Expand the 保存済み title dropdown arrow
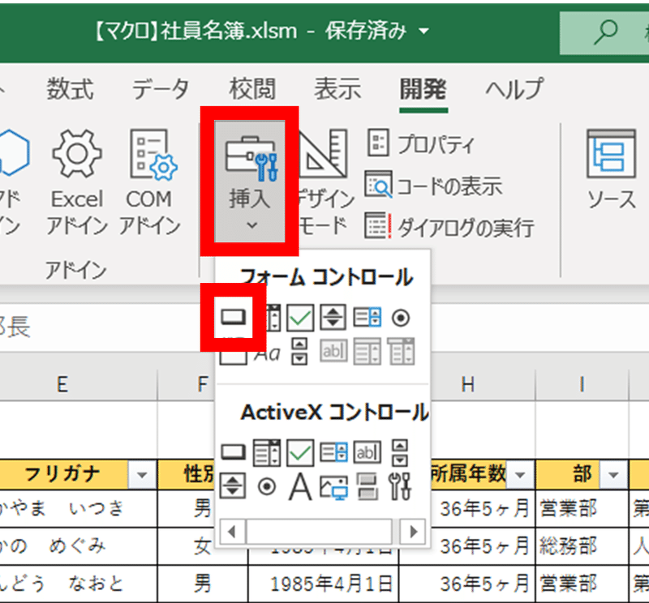Screen dimensions: 649x603 tap(423, 32)
